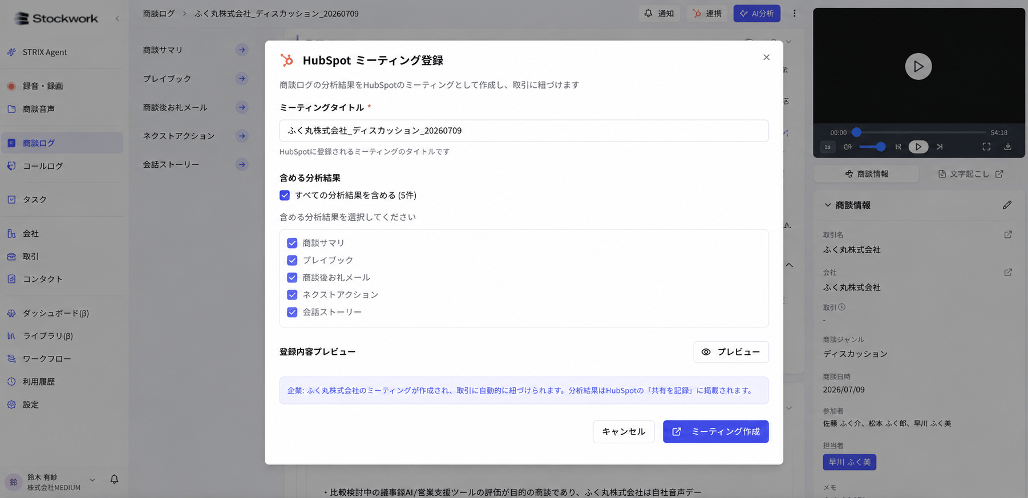Uncheck 商談サマリ checkbox in dialog
The height and width of the screenshot is (498, 1028).
[292, 243]
